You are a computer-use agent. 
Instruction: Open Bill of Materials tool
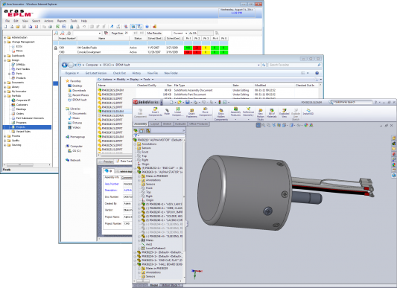(x=272, y=112)
